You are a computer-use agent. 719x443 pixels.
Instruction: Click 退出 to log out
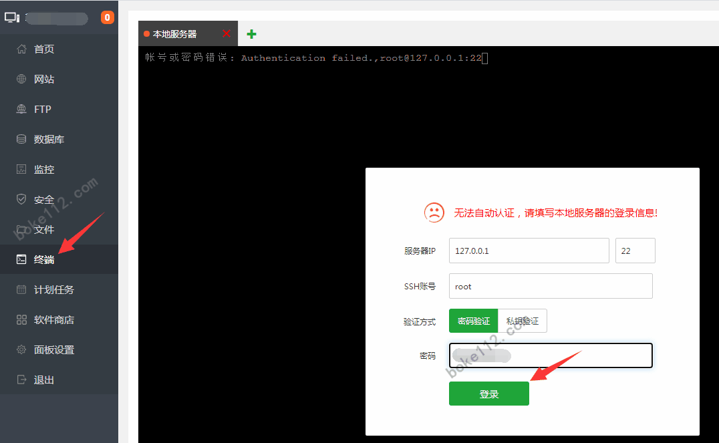point(59,380)
